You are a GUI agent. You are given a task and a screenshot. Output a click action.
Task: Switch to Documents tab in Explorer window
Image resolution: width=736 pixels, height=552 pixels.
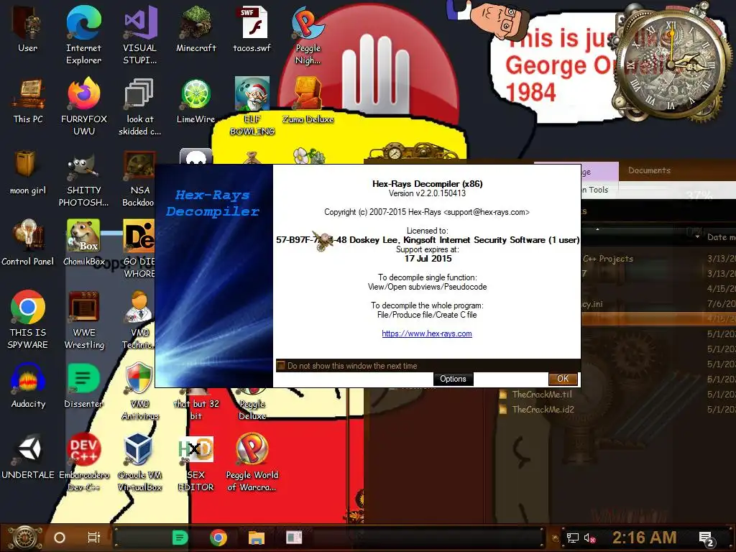(649, 170)
